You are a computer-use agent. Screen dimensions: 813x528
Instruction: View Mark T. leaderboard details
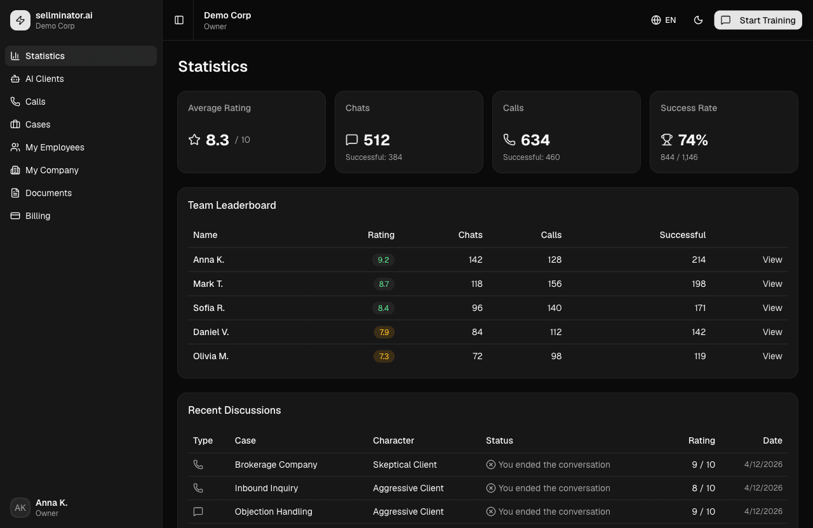point(772,284)
